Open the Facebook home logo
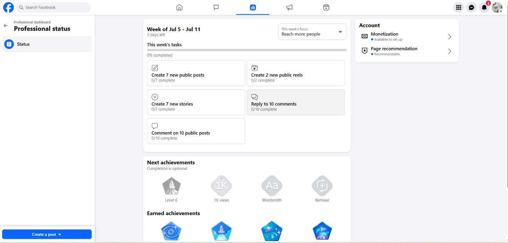The height and width of the screenshot is (243, 508). click(x=8, y=7)
